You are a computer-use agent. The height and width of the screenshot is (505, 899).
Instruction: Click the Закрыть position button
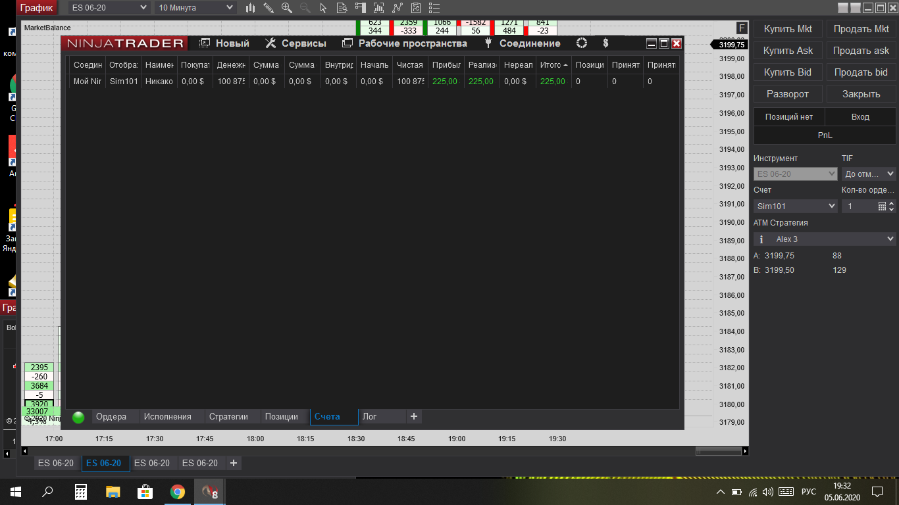tap(861, 94)
